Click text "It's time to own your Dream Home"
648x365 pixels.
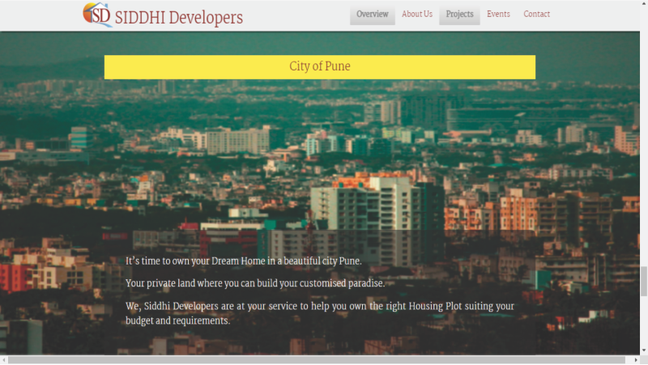click(195, 261)
